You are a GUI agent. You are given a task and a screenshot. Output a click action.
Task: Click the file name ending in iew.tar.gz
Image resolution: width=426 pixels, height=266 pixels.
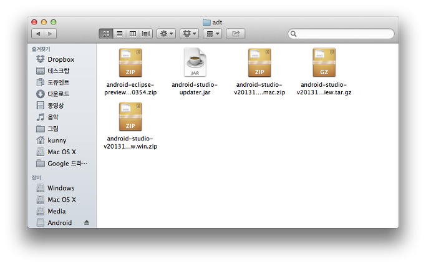(324, 89)
